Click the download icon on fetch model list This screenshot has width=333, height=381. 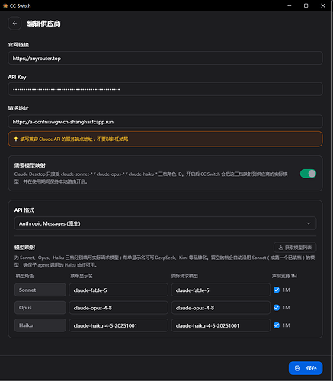(280, 248)
